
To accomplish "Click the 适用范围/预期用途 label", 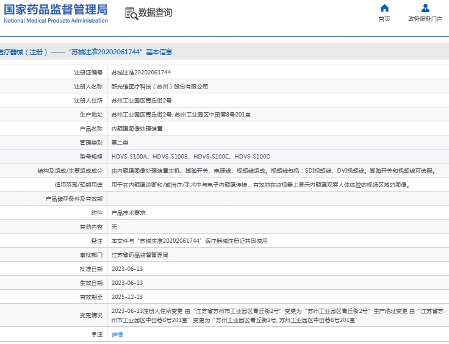I will coord(79,185).
